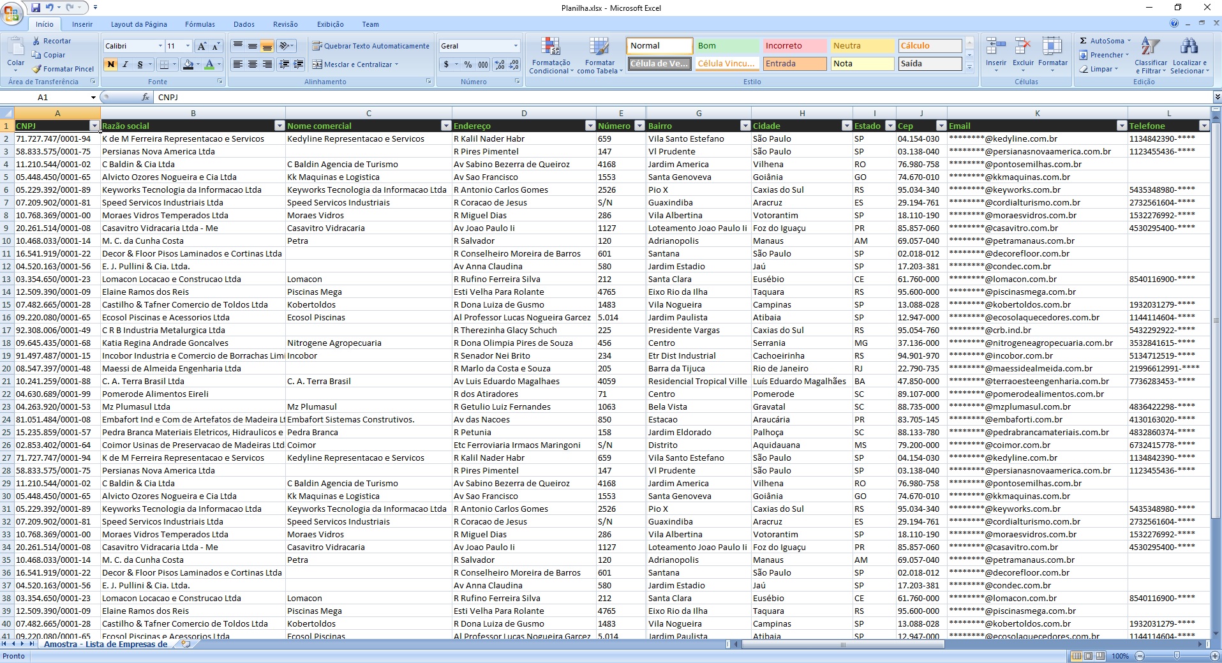
Task: Open the Calibri font name dropdown
Action: 160,46
